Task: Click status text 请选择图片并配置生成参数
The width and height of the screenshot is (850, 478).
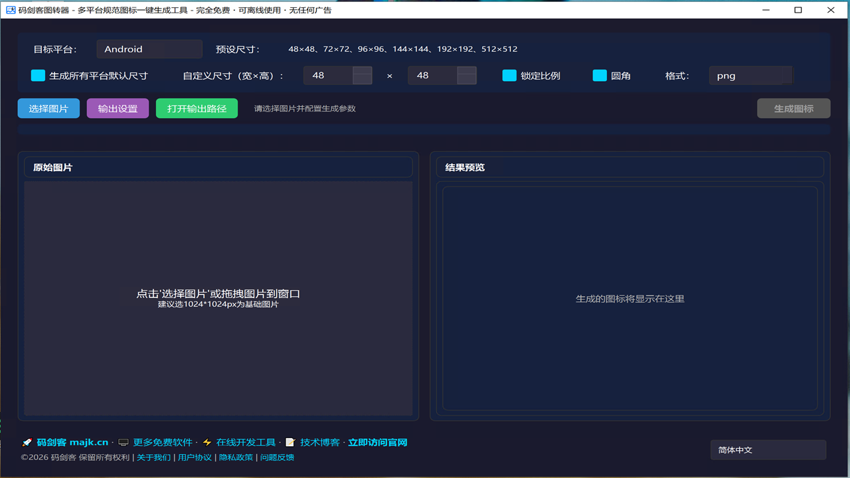Action: [x=305, y=109]
